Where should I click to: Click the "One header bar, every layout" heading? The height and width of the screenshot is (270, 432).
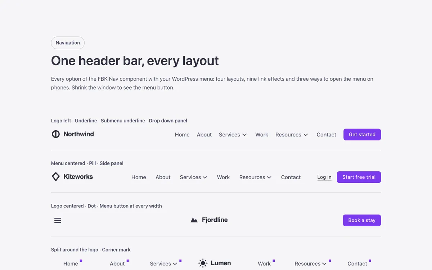pyautogui.click(x=135, y=60)
